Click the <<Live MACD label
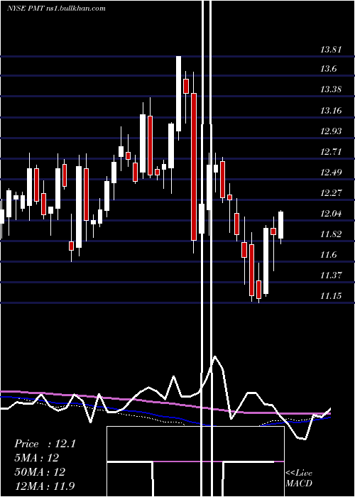The width and height of the screenshot is (355, 497). click(299, 479)
